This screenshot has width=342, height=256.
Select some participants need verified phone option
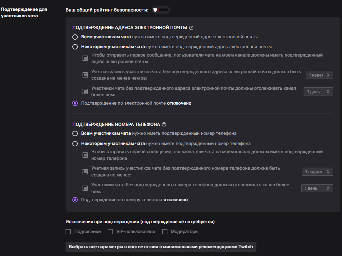[x=75, y=144]
